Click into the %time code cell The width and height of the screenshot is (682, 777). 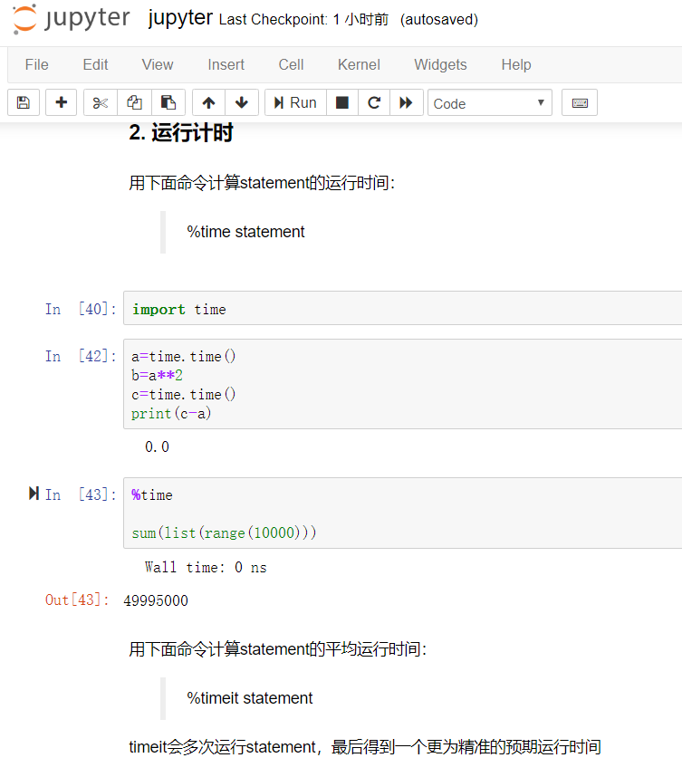click(x=402, y=513)
